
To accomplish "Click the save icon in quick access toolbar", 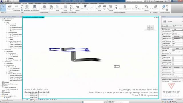I will (x=8, y=1).
